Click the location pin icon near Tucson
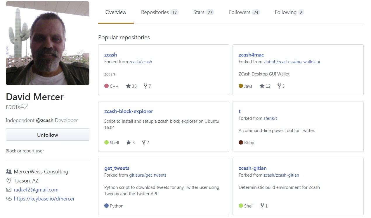The height and width of the screenshot is (218, 371). click(9, 181)
